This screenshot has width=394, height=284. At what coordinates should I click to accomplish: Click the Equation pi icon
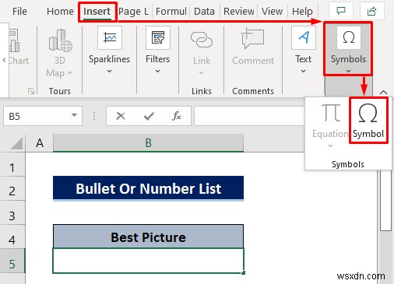click(331, 113)
